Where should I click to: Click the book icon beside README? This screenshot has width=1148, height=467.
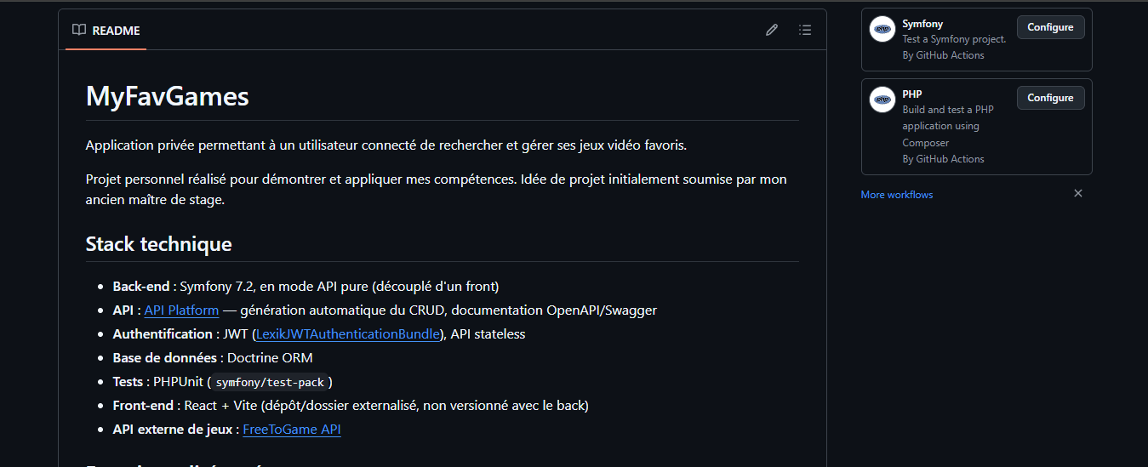click(79, 30)
